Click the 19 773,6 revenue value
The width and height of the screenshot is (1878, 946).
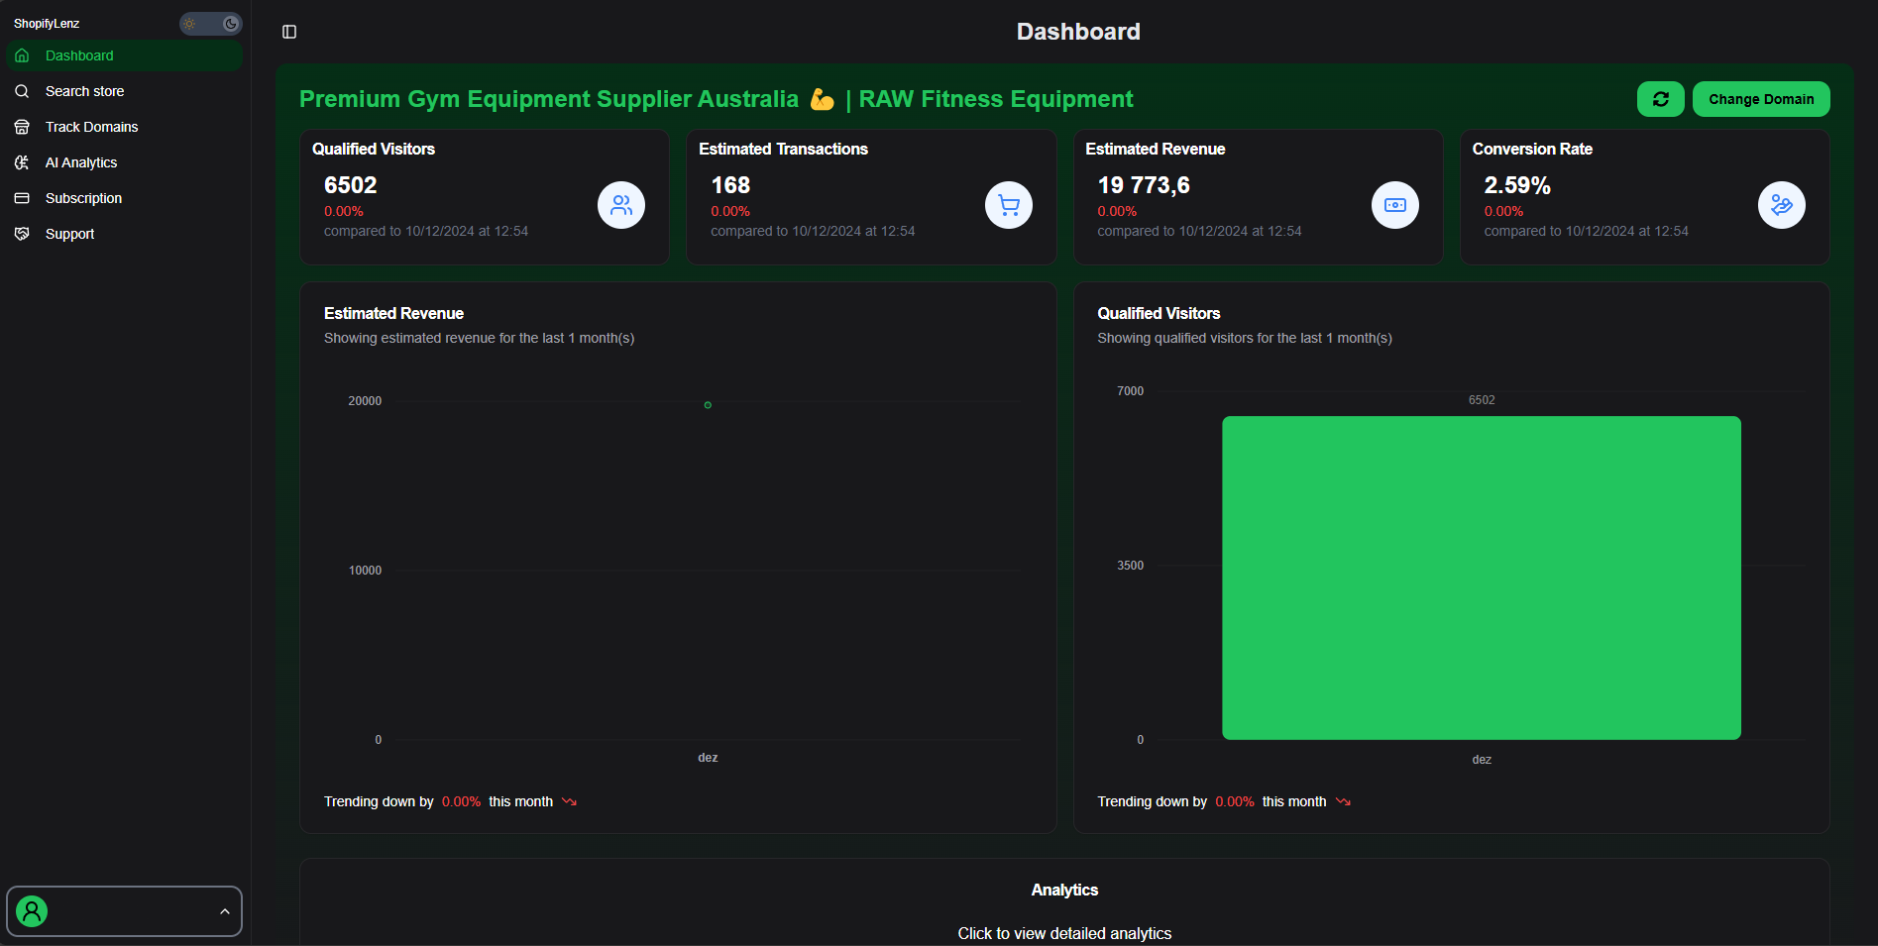(x=1144, y=185)
